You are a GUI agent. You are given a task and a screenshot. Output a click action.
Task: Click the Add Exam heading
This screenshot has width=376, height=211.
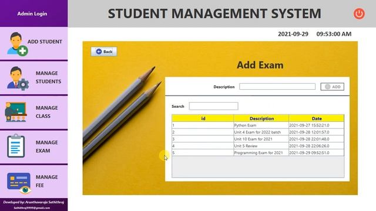click(x=260, y=65)
